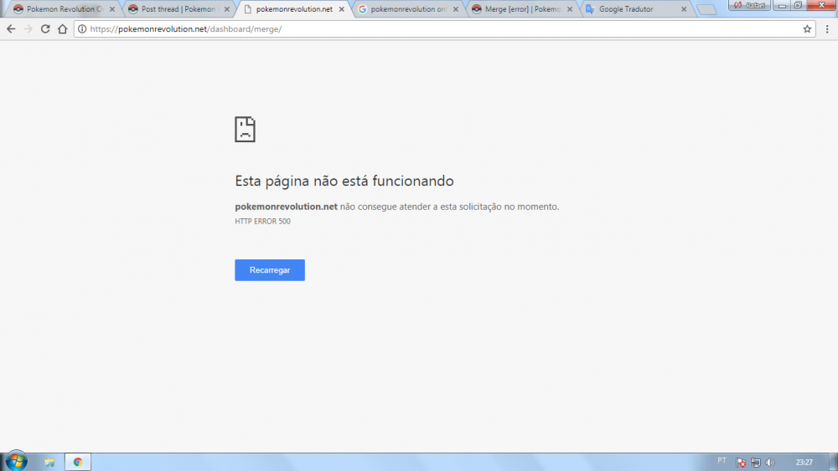838x471 pixels.
Task: Open the volume control in system tray
Action: (x=770, y=462)
